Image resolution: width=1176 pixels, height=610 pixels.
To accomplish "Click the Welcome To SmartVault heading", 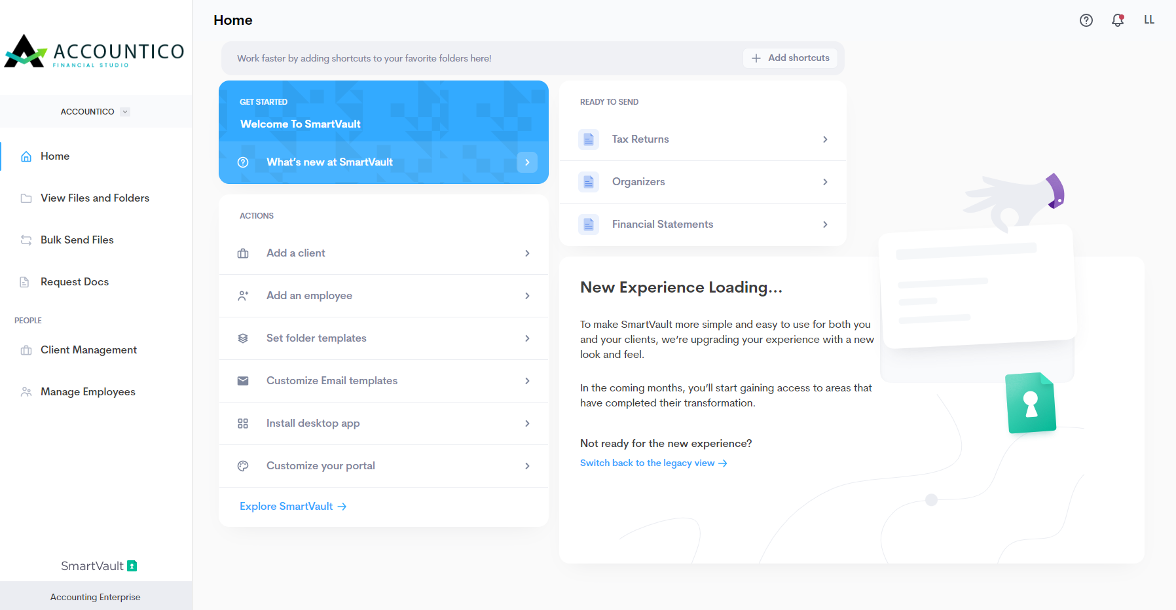I will 301,124.
